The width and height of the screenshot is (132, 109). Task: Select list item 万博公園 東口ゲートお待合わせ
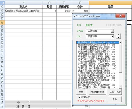click(x=98, y=66)
